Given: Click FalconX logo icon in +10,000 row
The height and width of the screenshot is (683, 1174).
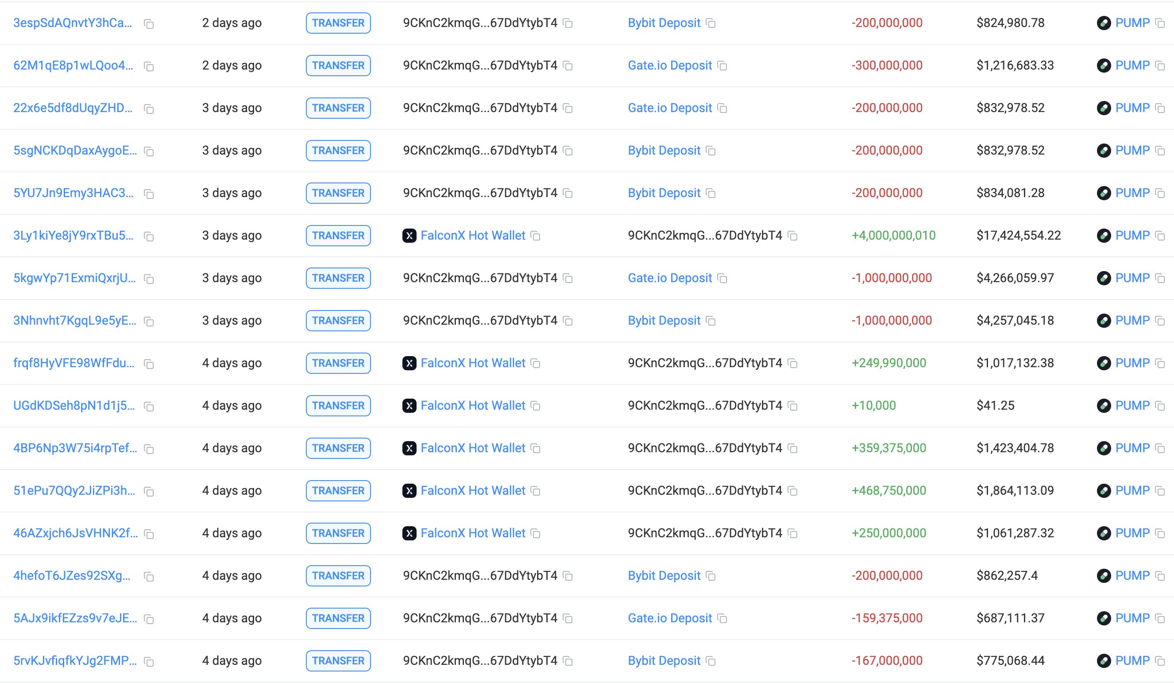Looking at the screenshot, I should (409, 406).
